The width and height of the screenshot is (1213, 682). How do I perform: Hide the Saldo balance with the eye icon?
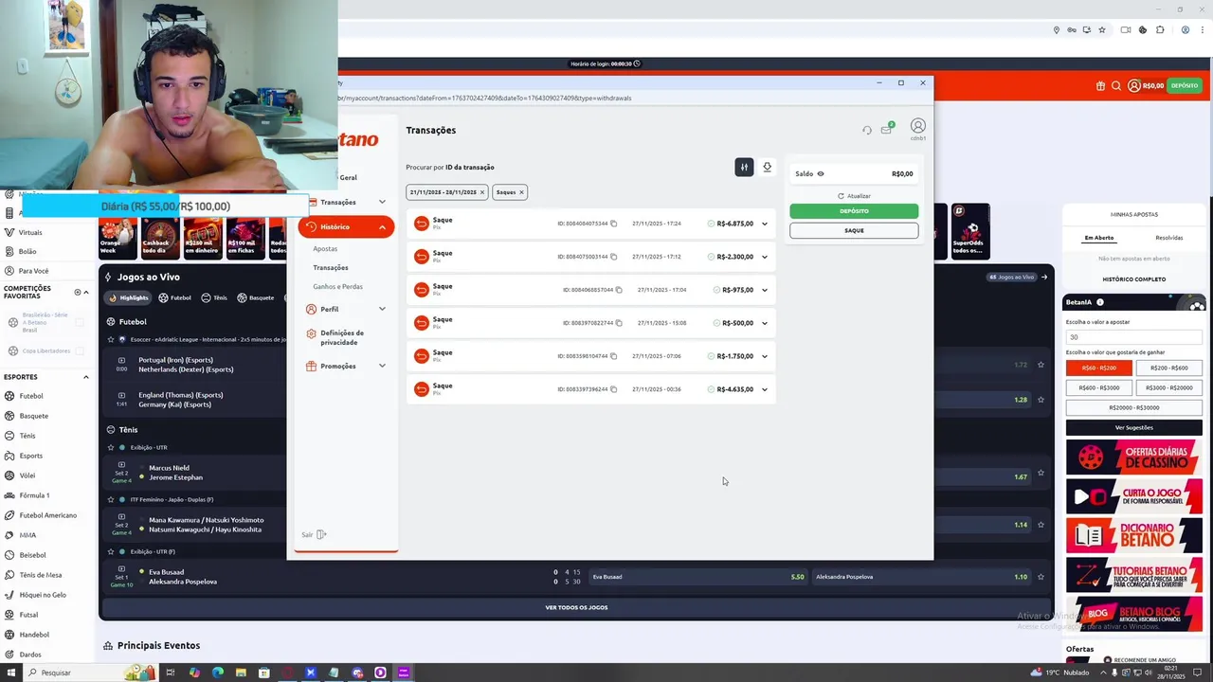[x=821, y=174]
